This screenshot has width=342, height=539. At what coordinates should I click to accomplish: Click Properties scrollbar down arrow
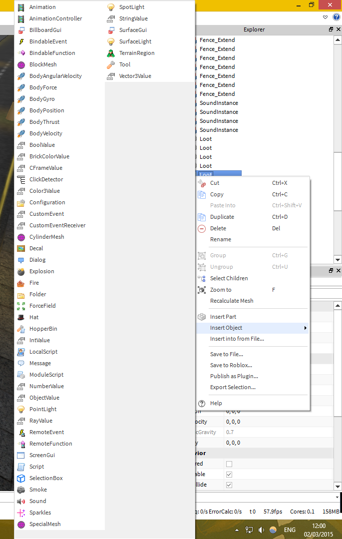[x=338, y=487]
